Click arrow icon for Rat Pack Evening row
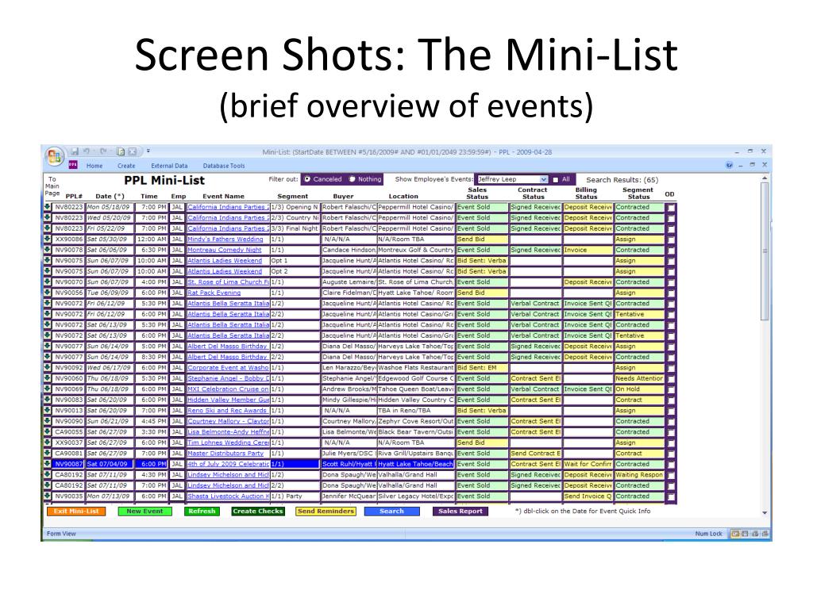The height and width of the screenshot is (609, 813). (x=47, y=293)
